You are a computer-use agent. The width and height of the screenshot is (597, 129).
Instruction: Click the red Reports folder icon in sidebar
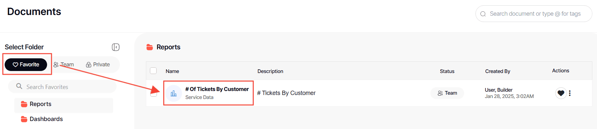pos(24,104)
